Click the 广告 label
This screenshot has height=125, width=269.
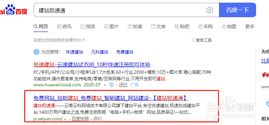click(x=135, y=85)
